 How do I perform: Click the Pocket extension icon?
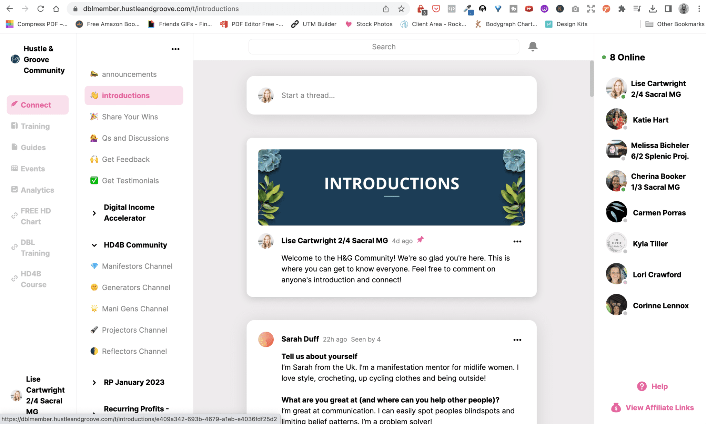[x=436, y=9]
